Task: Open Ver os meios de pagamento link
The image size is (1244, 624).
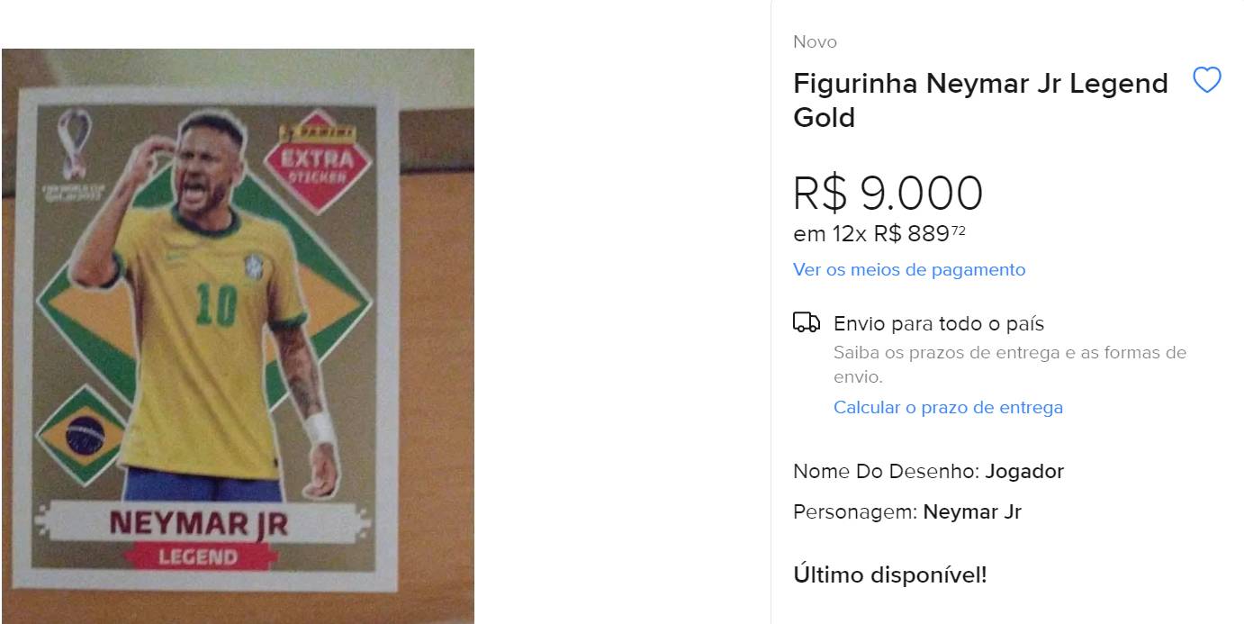Action: pos(909,269)
